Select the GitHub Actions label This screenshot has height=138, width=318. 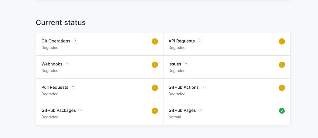[184, 87]
